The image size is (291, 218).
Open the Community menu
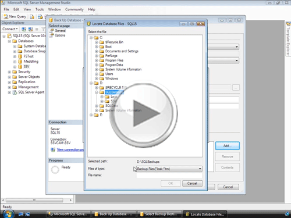pyautogui.click(x=74, y=9)
